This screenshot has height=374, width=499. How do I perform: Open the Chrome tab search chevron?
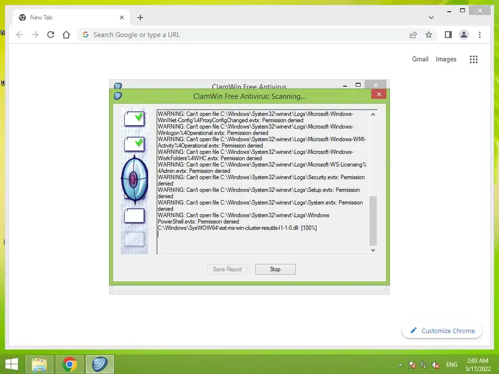click(x=431, y=18)
